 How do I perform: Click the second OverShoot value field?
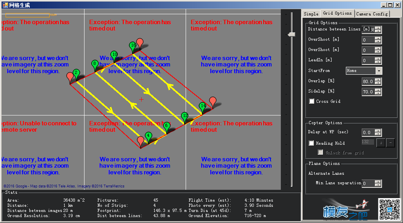point(368,50)
